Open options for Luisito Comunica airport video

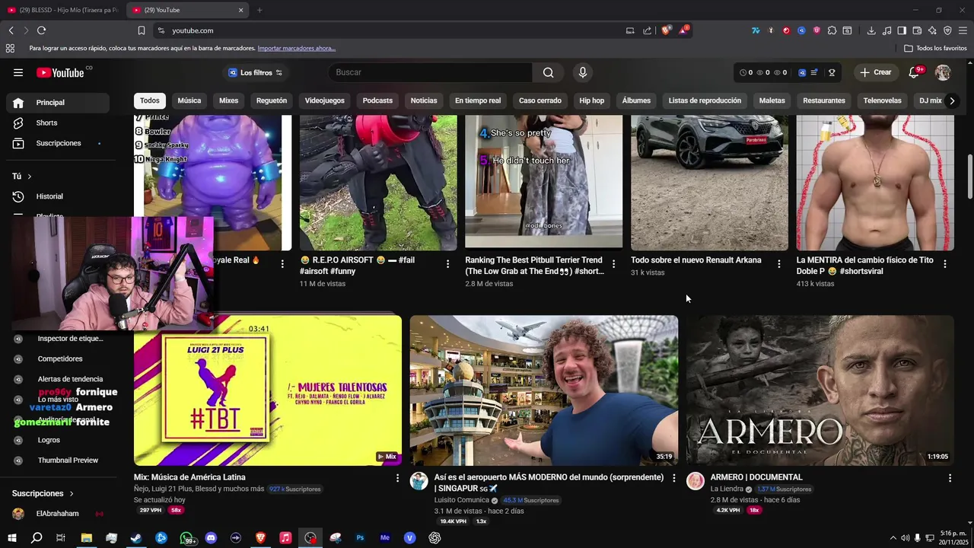pos(673,478)
